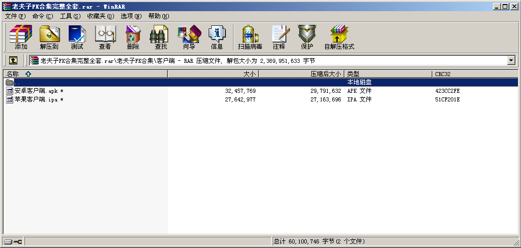
Task: Expand the address path dropdown arrow
Action: pos(511,60)
